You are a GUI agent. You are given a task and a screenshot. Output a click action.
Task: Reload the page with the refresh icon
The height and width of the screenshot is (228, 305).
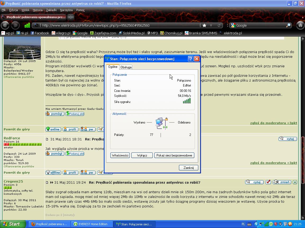[x=219, y=25]
